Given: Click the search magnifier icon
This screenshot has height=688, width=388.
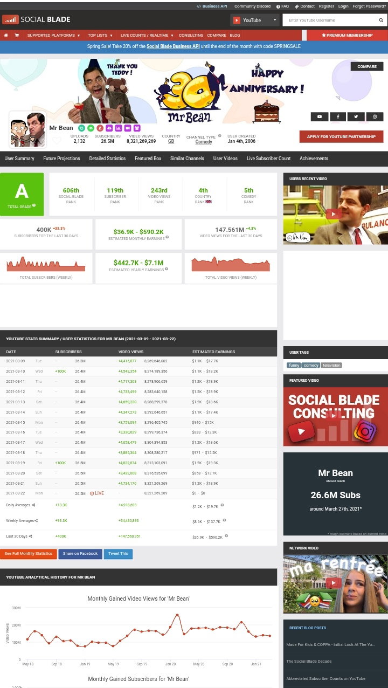Looking at the screenshot, I should click(381, 20).
